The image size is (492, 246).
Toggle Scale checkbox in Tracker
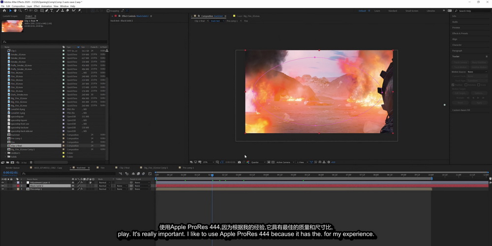pyautogui.click(x=479, y=85)
